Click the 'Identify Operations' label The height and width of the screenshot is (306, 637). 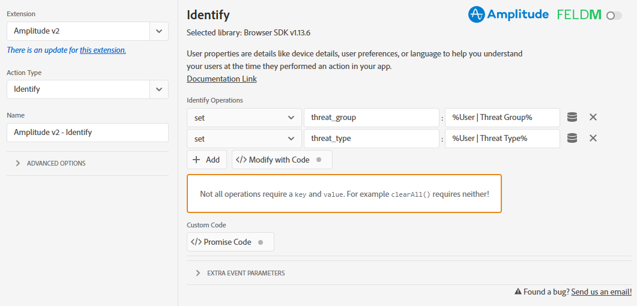tap(215, 100)
